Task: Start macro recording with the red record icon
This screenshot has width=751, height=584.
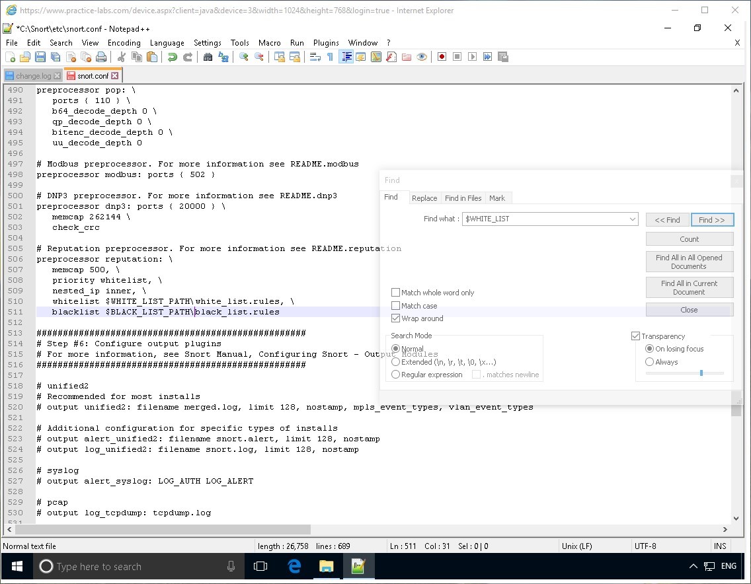Action: 442,57
